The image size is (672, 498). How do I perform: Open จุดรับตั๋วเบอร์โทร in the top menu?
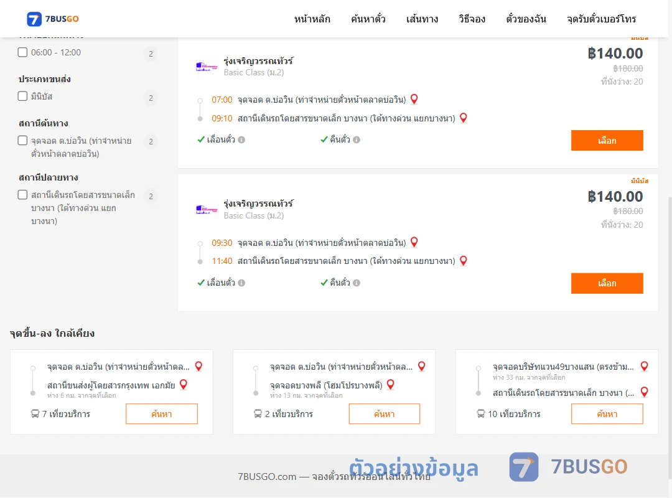[601, 19]
